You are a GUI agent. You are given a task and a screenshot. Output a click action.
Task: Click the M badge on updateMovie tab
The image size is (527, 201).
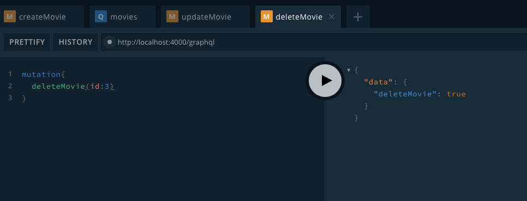172,16
